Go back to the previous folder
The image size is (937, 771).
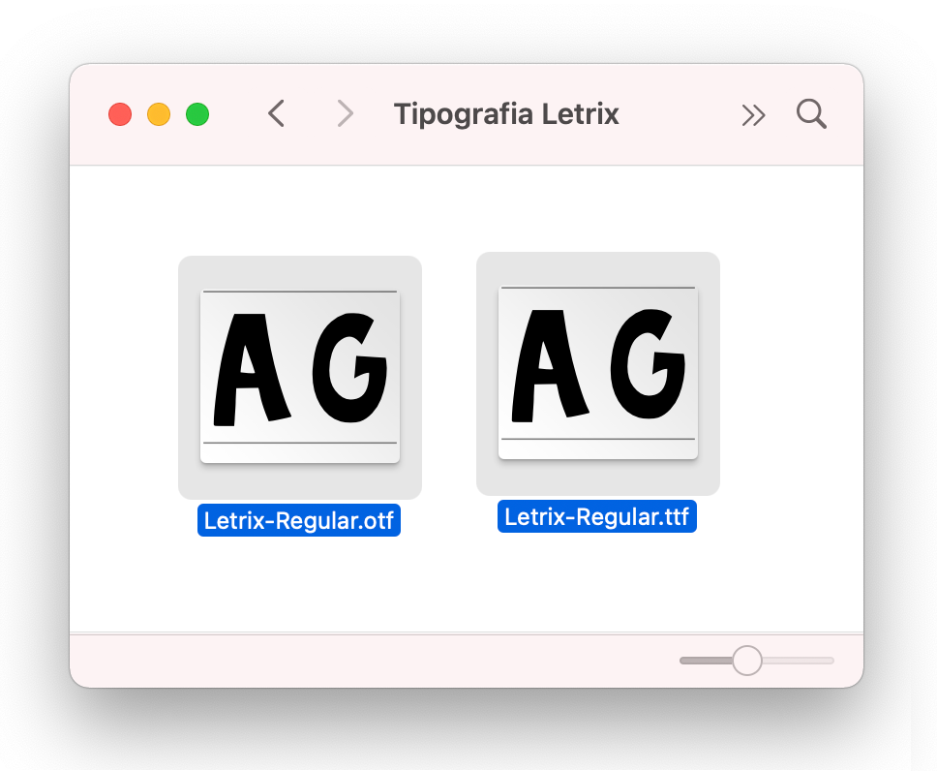[x=277, y=114]
